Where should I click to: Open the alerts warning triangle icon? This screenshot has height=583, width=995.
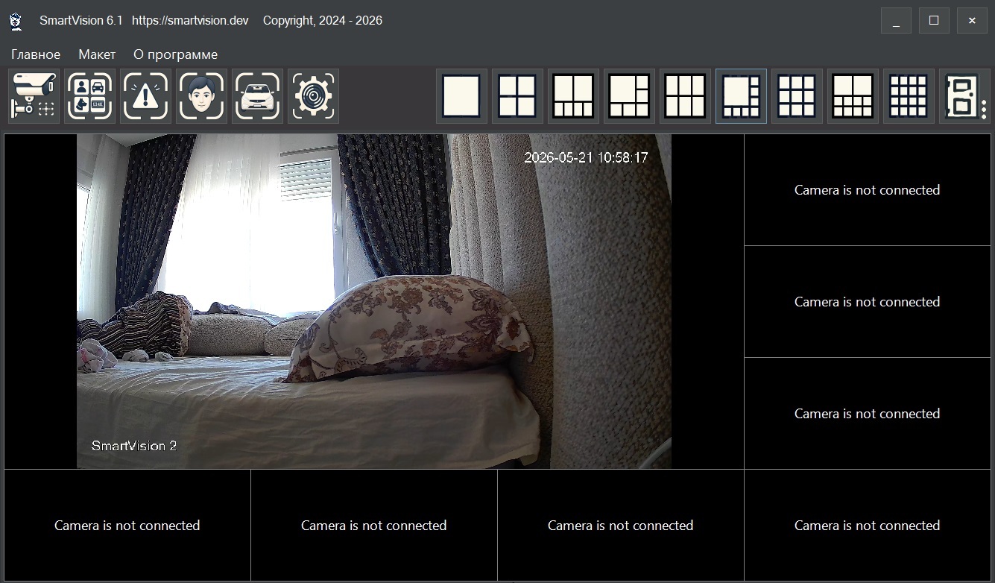click(145, 96)
